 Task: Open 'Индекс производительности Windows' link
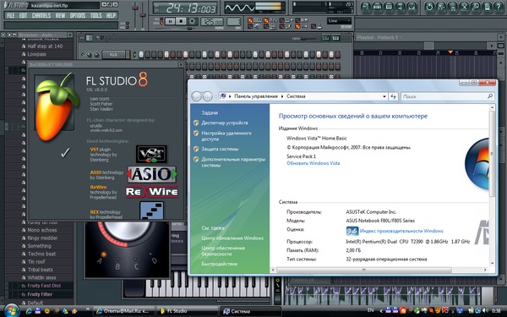click(401, 231)
